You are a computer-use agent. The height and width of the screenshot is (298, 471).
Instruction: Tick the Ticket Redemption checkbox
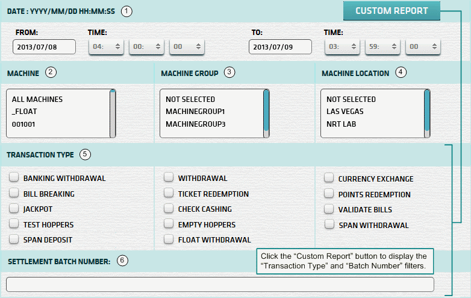pos(169,193)
